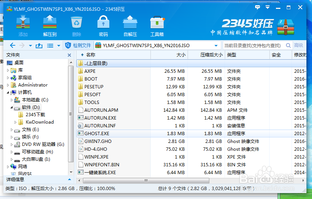This screenshot has width=312, height=199.
Task: Open the 密码 (Password) lock tool
Action: click(x=103, y=26)
